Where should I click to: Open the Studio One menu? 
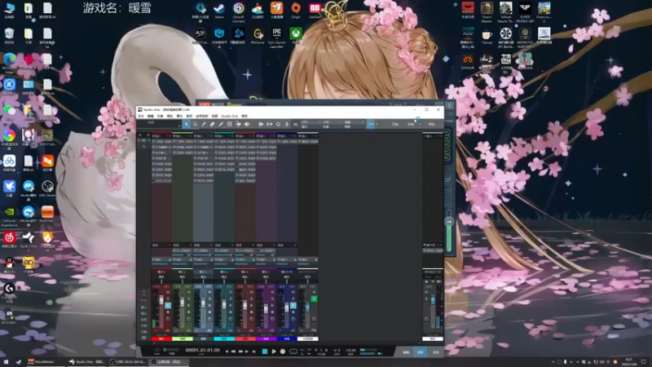click(230, 116)
